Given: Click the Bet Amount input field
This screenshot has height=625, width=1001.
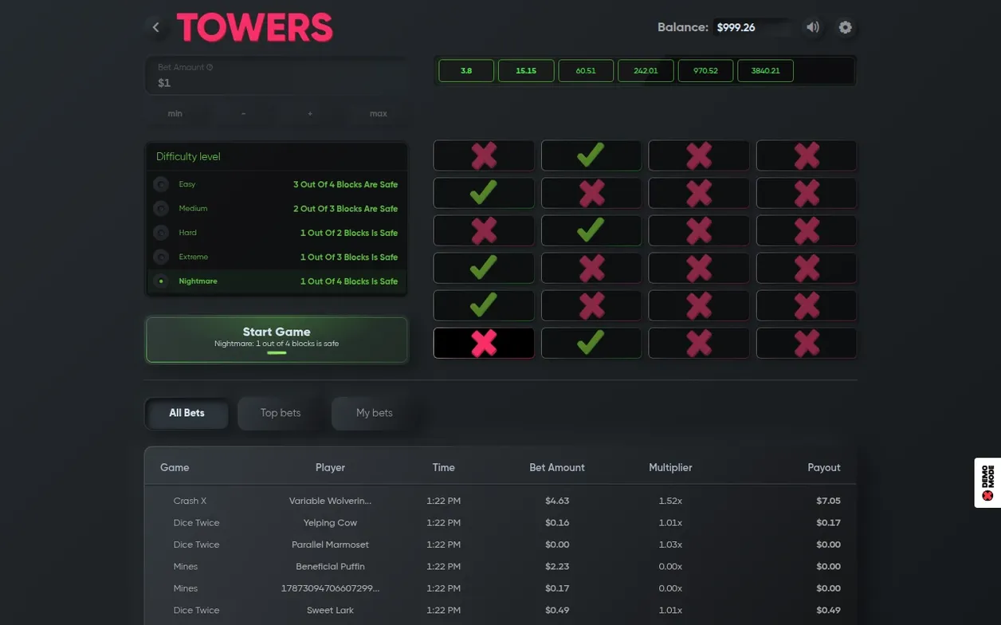Looking at the screenshot, I should [277, 76].
